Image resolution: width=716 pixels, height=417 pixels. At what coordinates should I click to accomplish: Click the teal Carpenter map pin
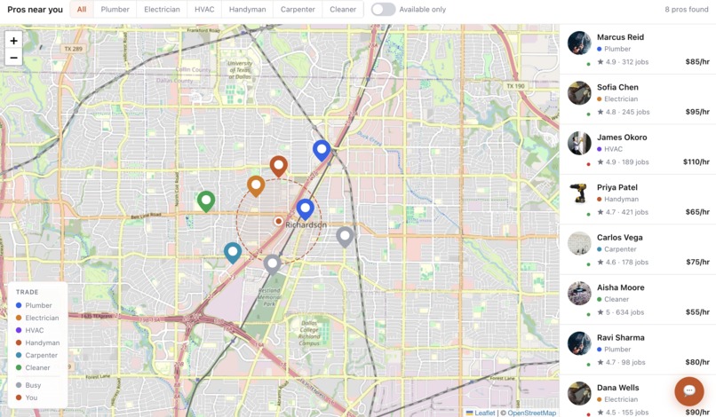[233, 253]
